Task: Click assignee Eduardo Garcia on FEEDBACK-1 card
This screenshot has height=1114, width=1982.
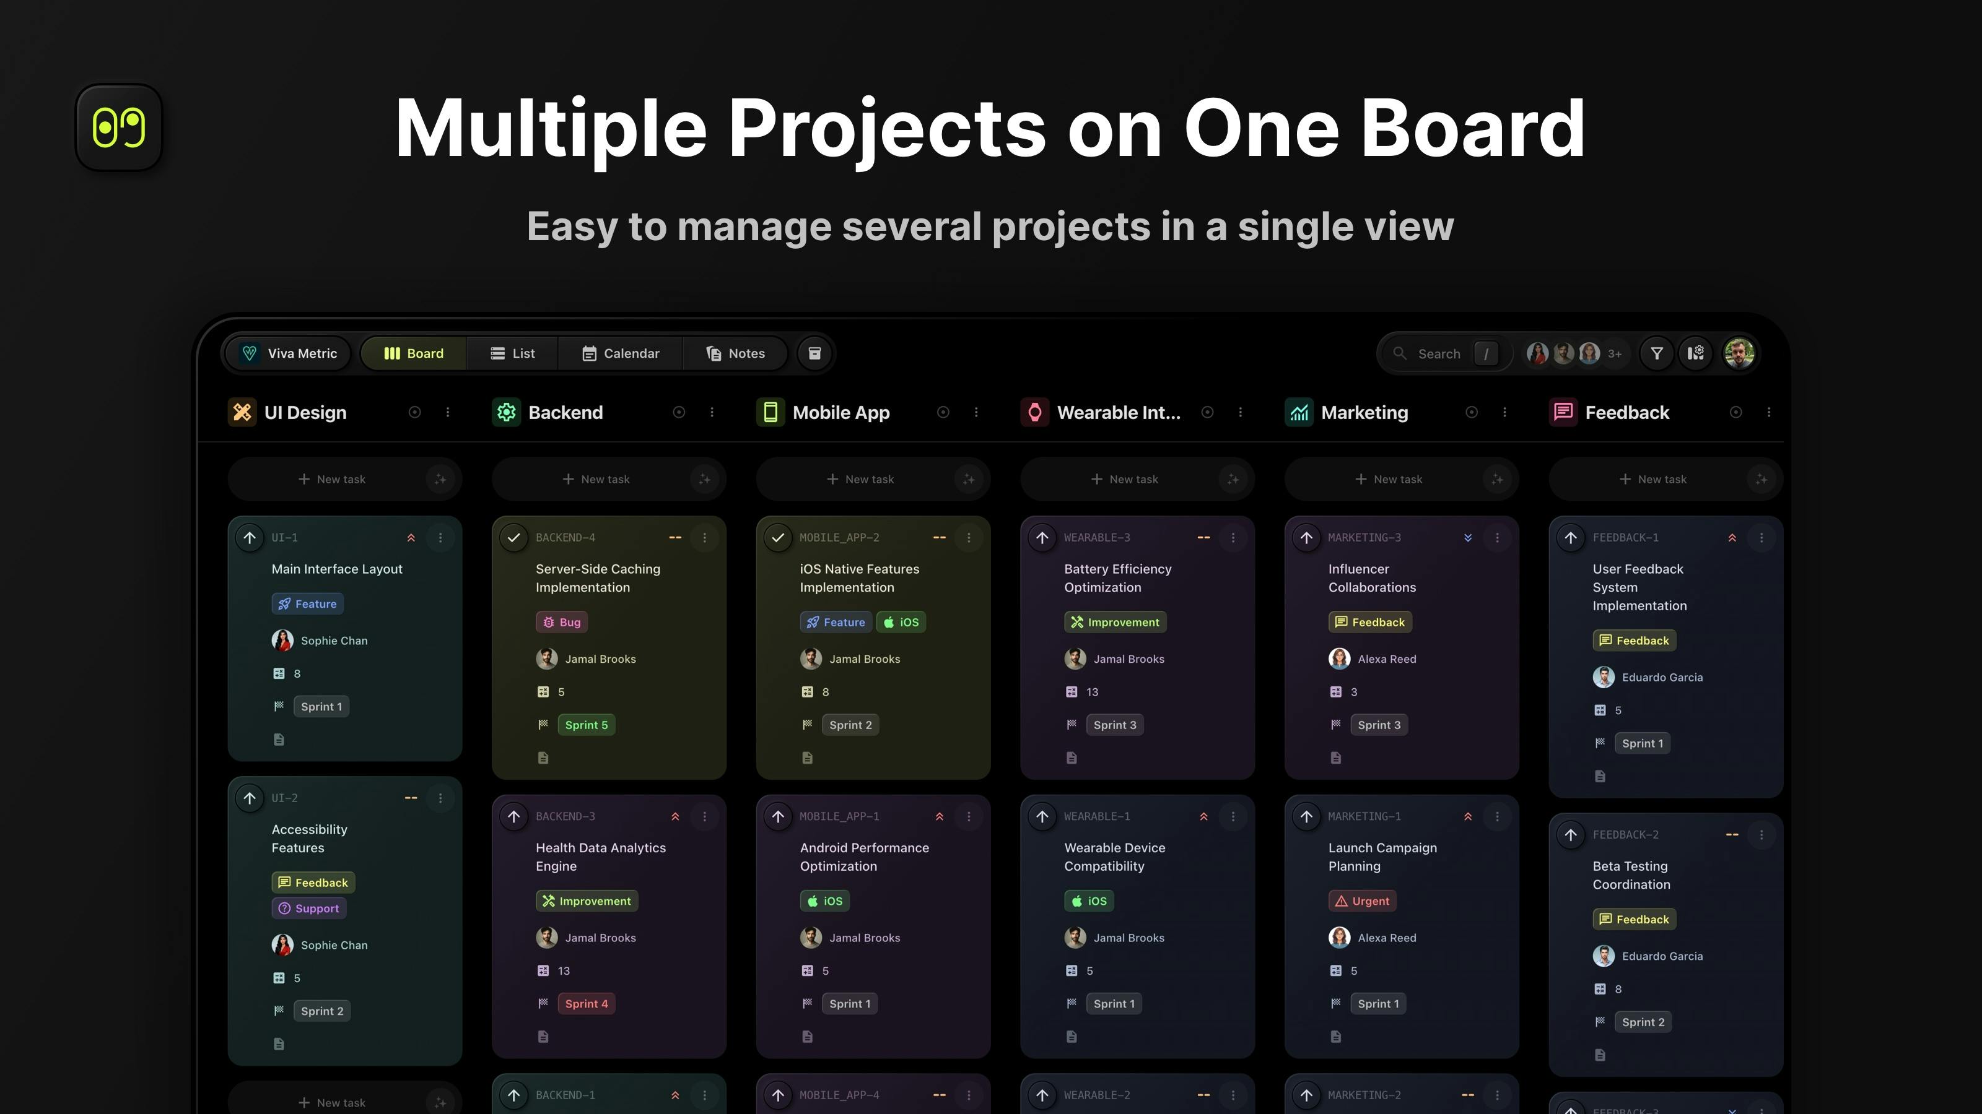Action: point(1648,677)
